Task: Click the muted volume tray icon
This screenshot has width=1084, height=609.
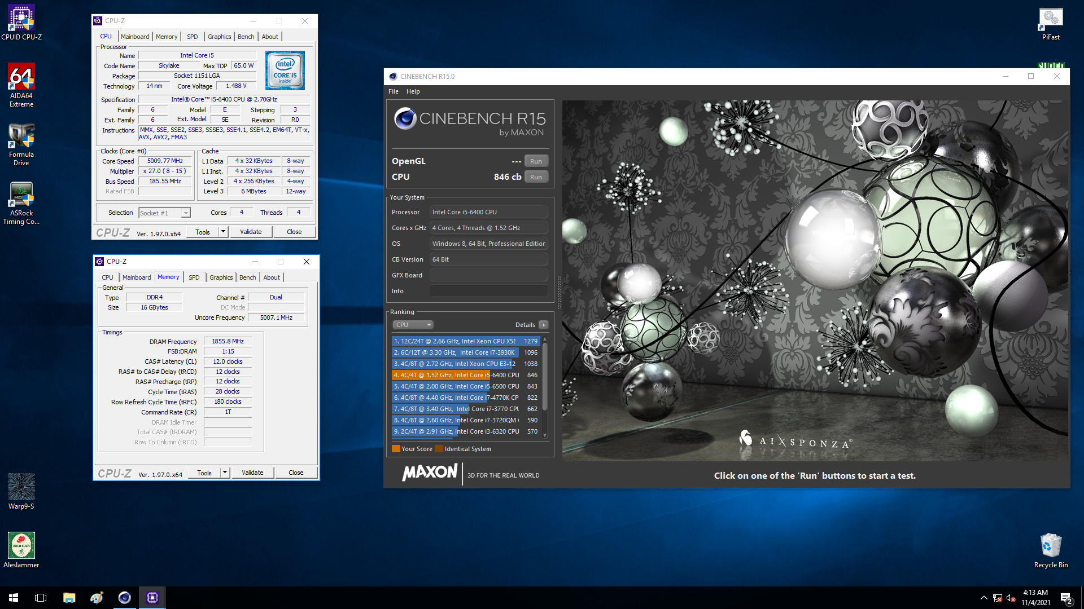Action: [1011, 598]
